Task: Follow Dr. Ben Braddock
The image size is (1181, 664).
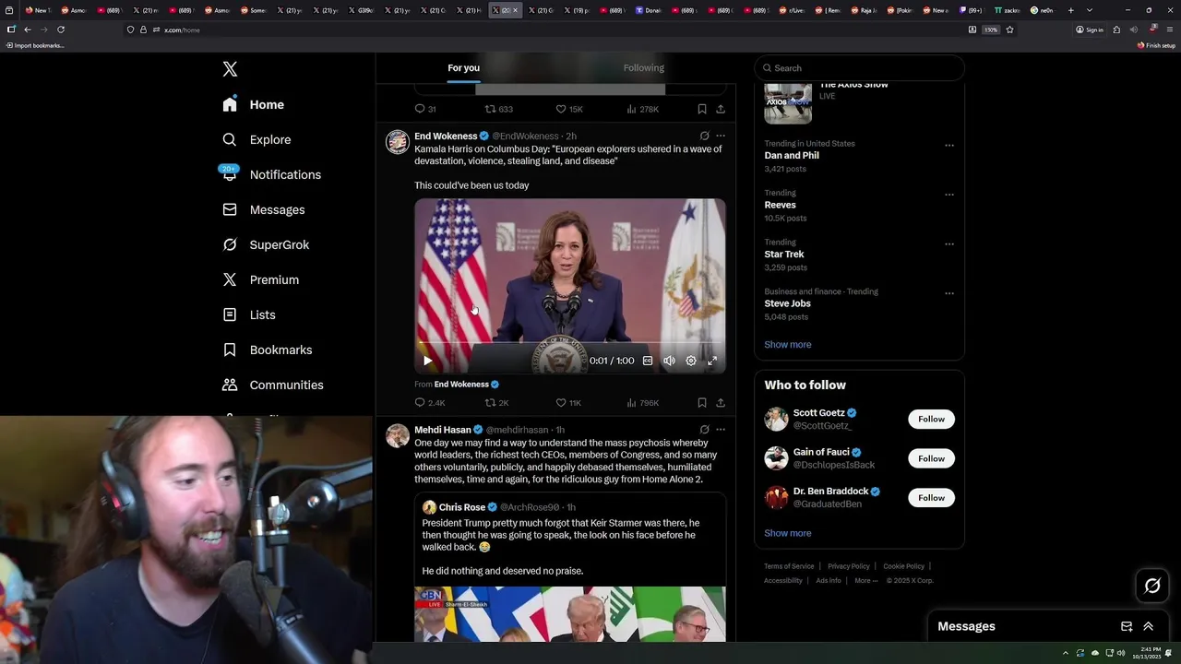Action: 931,498
